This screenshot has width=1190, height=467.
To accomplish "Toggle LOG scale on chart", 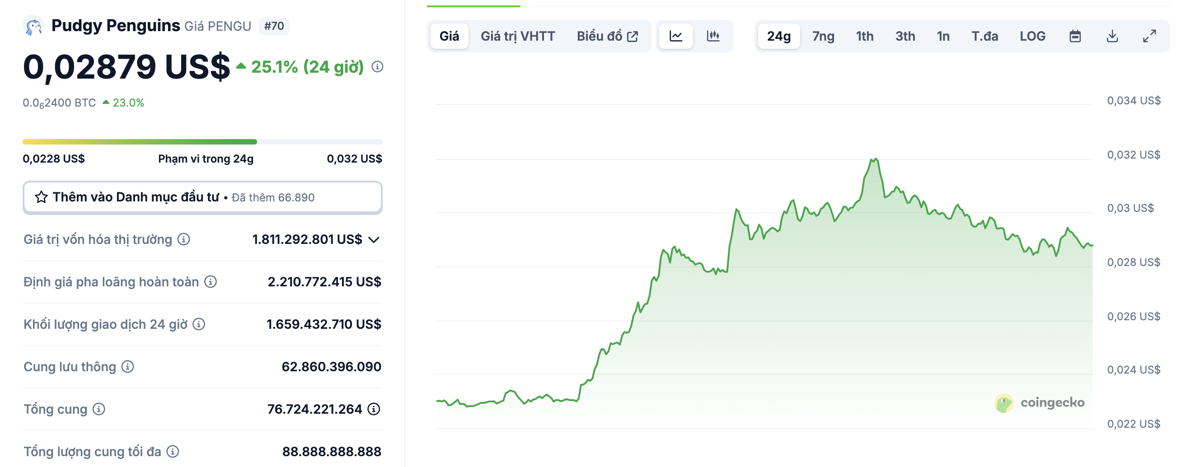I will 1032,36.
